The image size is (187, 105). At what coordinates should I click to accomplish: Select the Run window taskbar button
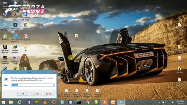point(122,102)
